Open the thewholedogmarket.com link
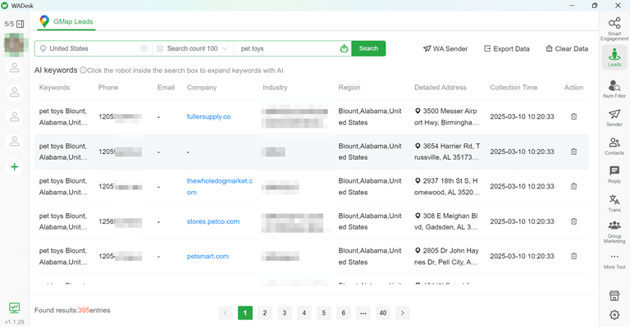The width and height of the screenshot is (630, 327). 220,187
